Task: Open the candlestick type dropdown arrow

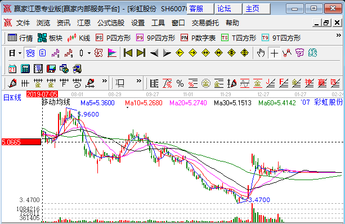Action: coord(89,53)
